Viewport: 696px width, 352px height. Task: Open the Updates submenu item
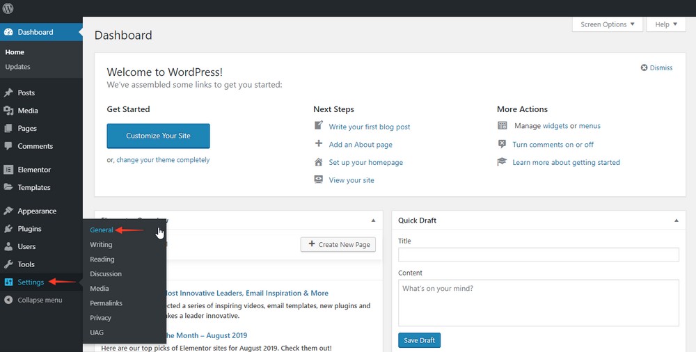tap(18, 67)
